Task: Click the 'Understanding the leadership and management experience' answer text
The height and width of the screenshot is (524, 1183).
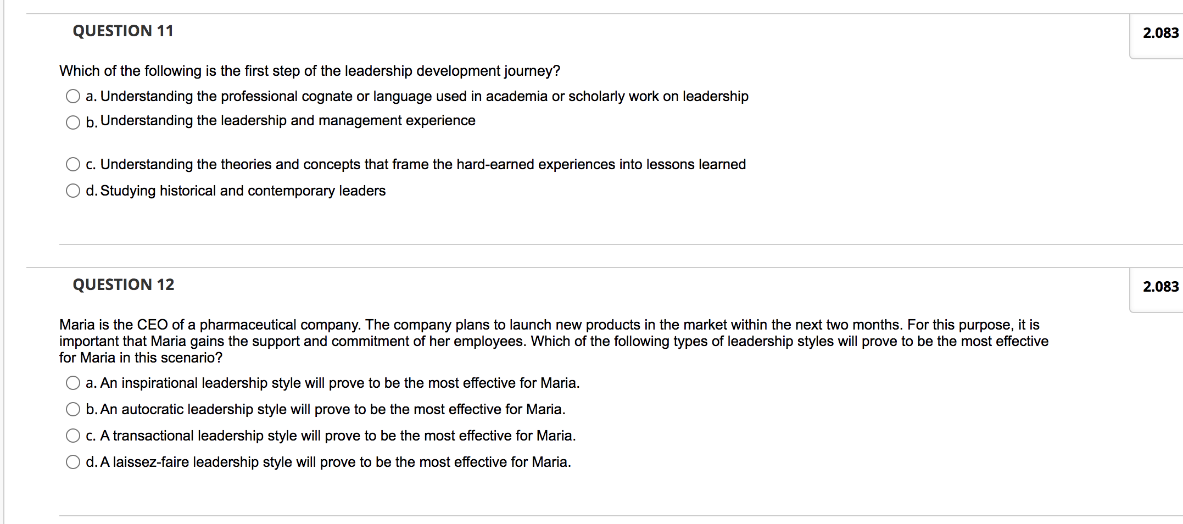Action: pyautogui.click(x=288, y=121)
